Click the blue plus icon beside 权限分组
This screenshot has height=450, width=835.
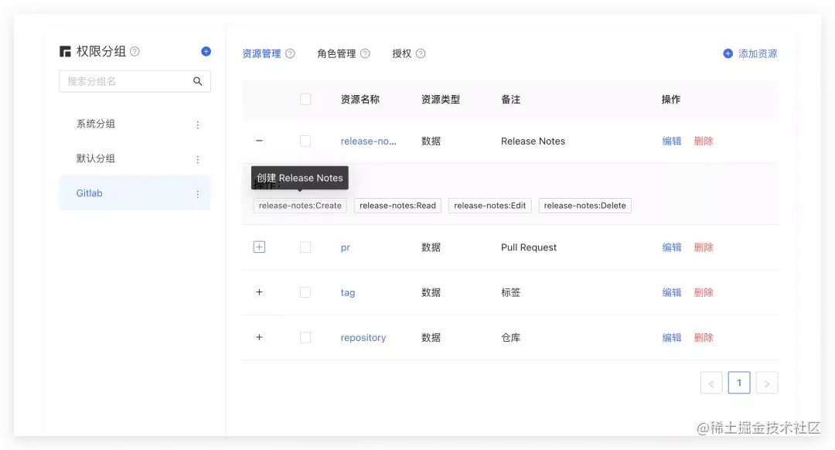pos(206,51)
